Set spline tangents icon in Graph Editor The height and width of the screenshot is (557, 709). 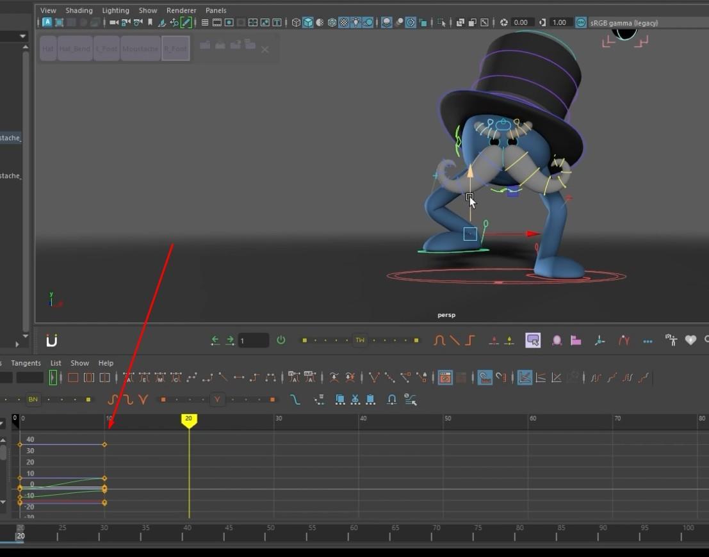(x=192, y=378)
